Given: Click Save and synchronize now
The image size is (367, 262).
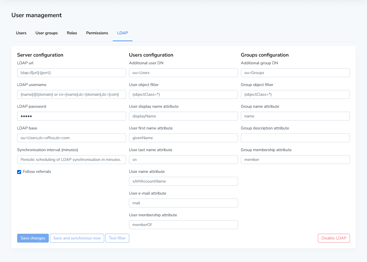Looking at the screenshot, I should click(x=77, y=238).
